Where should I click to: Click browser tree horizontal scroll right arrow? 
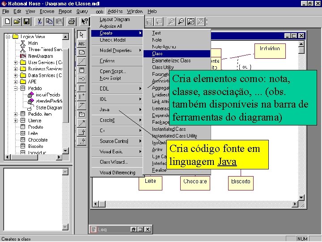coord(59,157)
